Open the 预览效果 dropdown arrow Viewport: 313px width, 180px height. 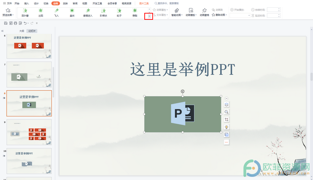click(13, 15)
